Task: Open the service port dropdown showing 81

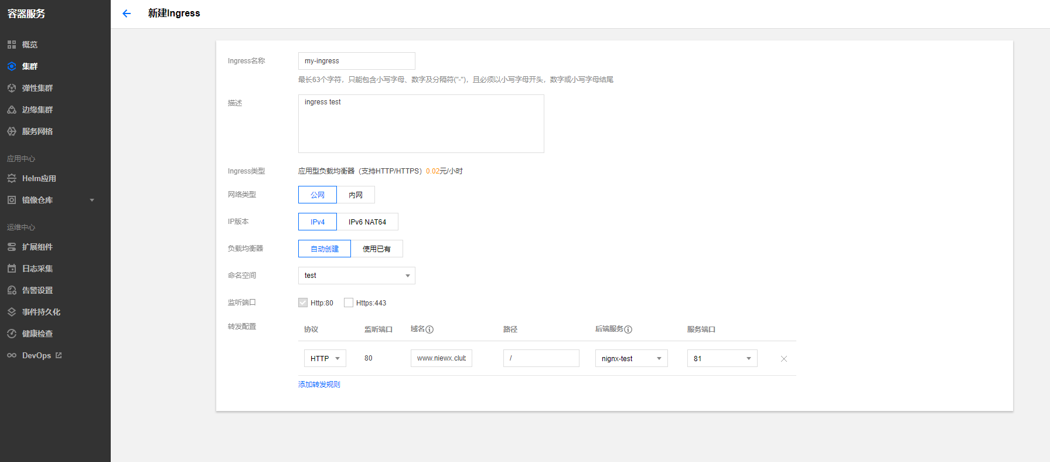Action: (x=722, y=358)
